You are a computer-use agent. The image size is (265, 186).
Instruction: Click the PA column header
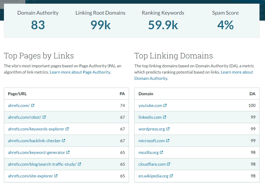tap(122, 94)
